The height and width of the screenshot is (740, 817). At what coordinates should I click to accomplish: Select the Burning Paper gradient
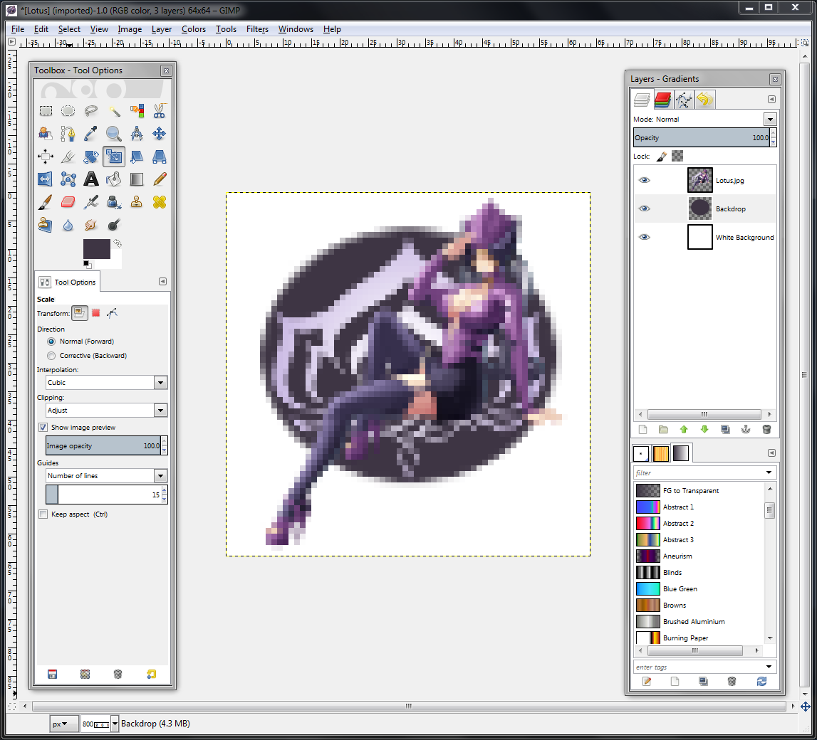(699, 638)
